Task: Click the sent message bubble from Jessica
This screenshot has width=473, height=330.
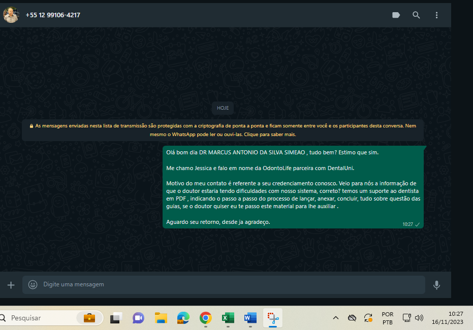Action: coord(293,187)
